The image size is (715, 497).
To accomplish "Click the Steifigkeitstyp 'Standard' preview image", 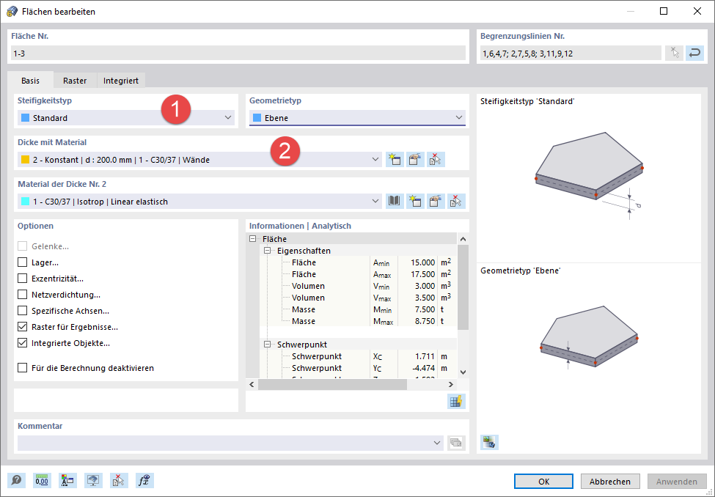I will point(589,175).
